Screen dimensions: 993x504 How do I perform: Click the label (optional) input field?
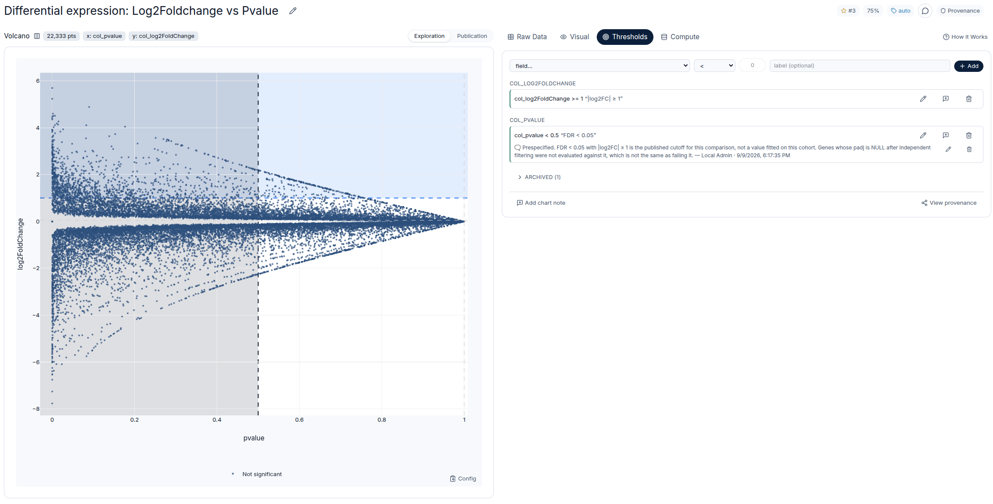(860, 66)
